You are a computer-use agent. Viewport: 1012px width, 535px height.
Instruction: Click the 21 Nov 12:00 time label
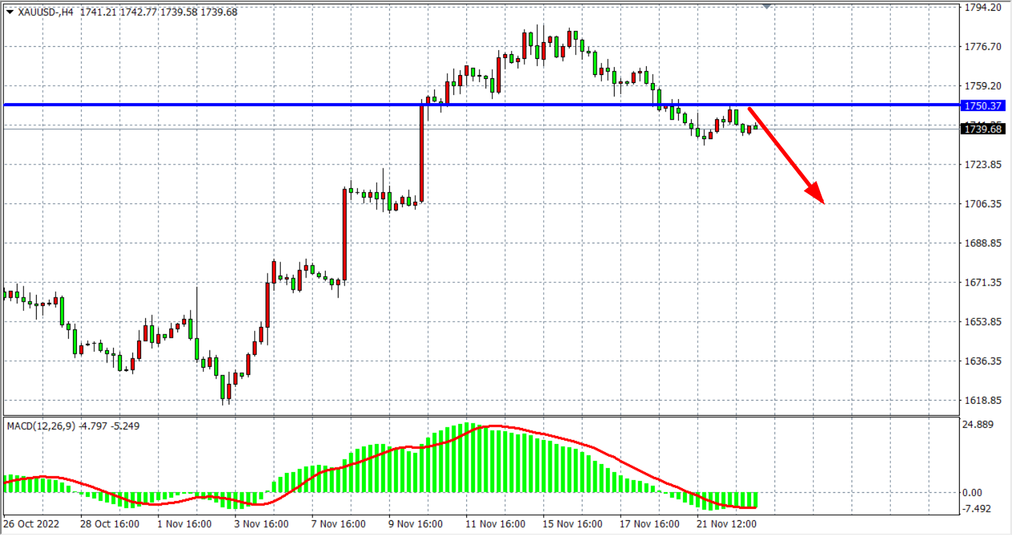point(728,524)
